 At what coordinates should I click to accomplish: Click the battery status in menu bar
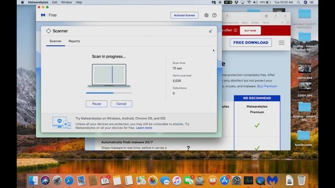point(265,2)
